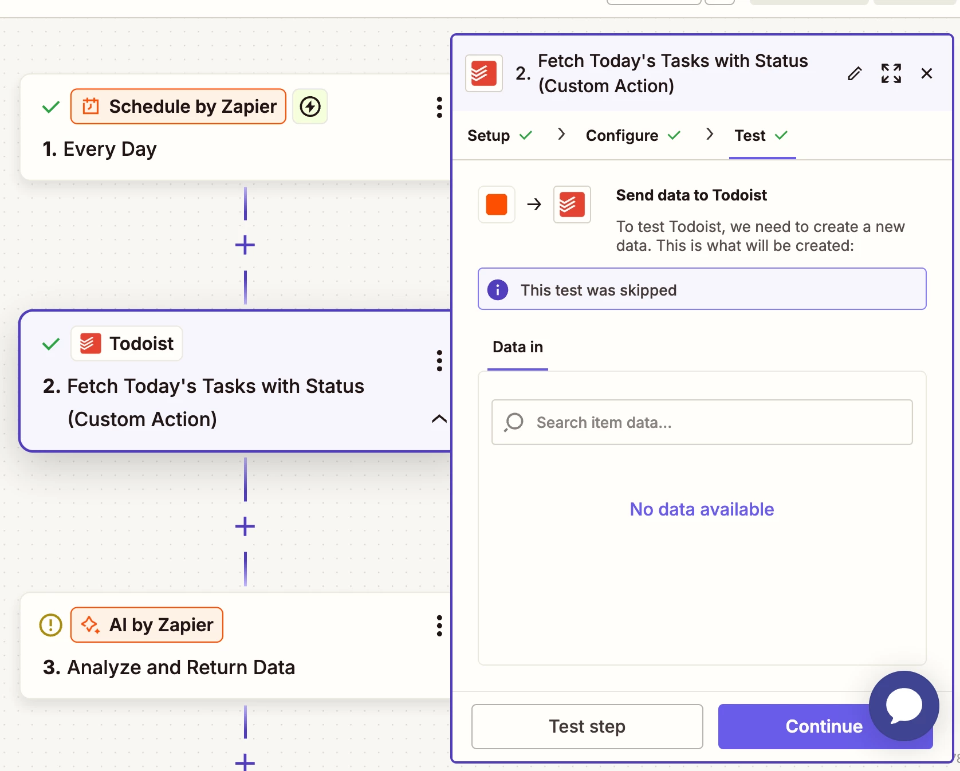Screen dimensions: 960x771
Task: Add a step between Todoist and AI by Zapier
Action: [x=245, y=526]
